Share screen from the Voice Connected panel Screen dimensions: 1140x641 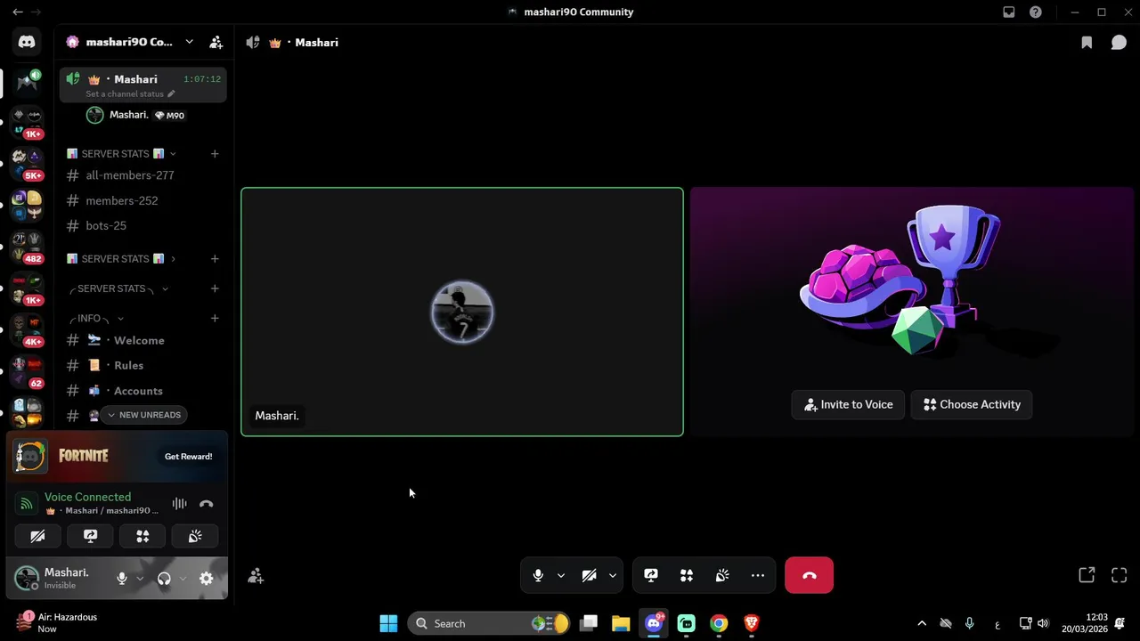(90, 536)
